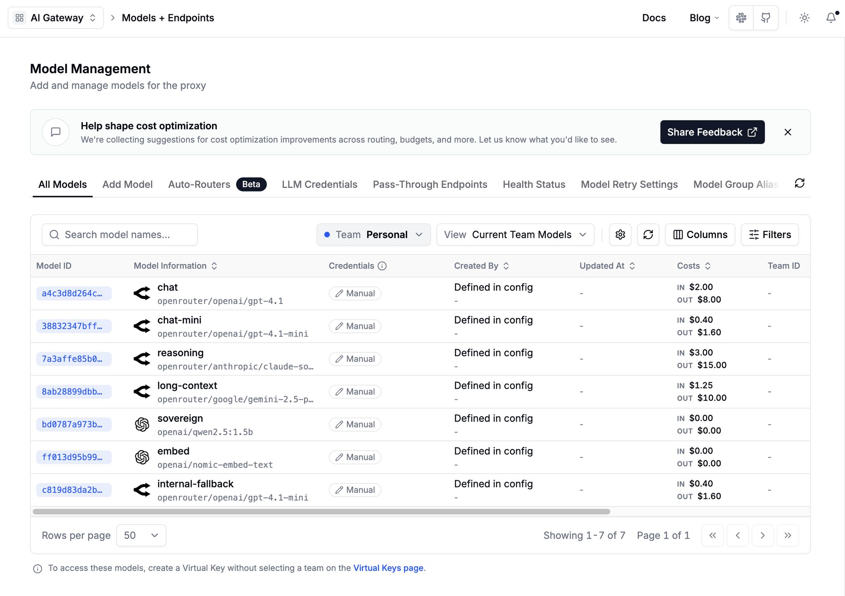This screenshot has height=596, width=845.
Task: Click the OpenRouter icon for long-context model
Action: [x=142, y=392]
